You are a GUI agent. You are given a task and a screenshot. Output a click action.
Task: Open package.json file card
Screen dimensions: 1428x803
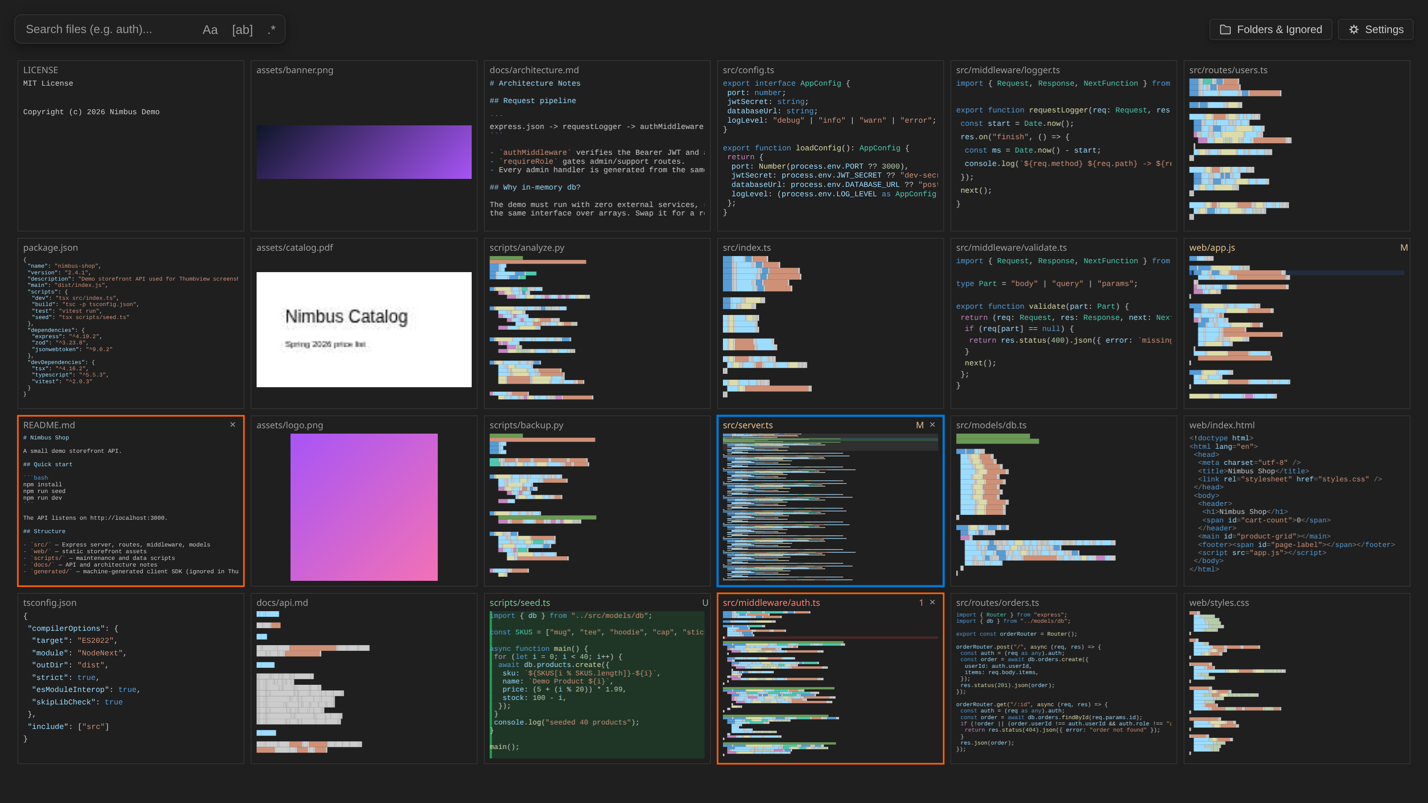pyautogui.click(x=131, y=323)
